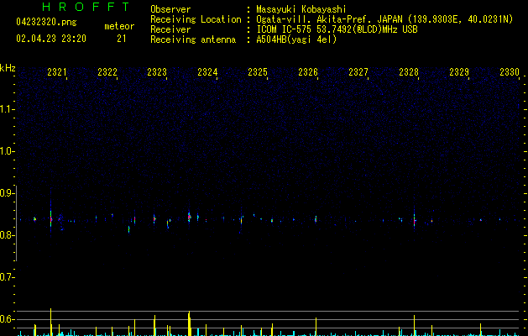
Task: Select the file name 04232320.png
Action: click(46, 22)
